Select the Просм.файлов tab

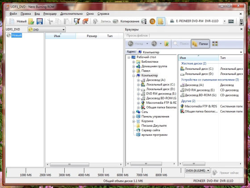(137, 35)
